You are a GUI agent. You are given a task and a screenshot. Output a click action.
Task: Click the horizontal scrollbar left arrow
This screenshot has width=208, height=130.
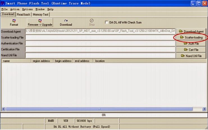[x=3, y=109]
